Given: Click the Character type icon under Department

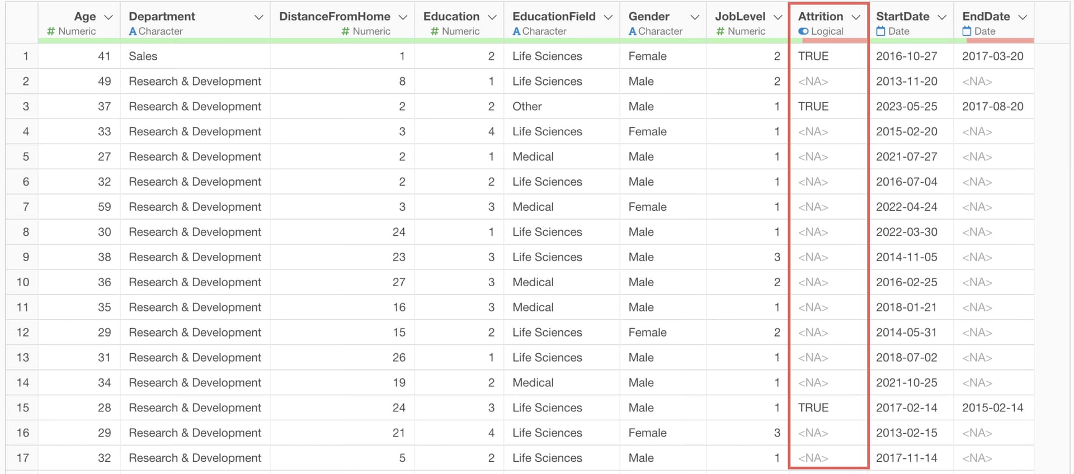Looking at the screenshot, I should [x=133, y=32].
